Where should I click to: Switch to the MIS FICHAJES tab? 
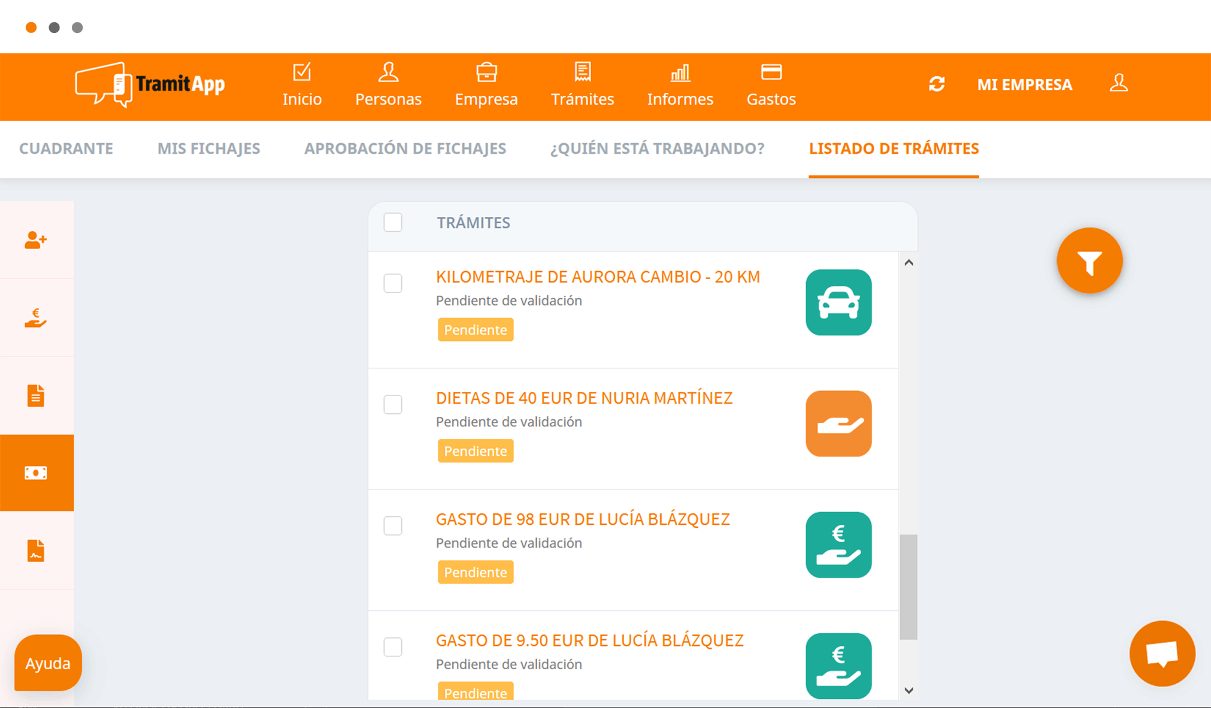pos(208,149)
